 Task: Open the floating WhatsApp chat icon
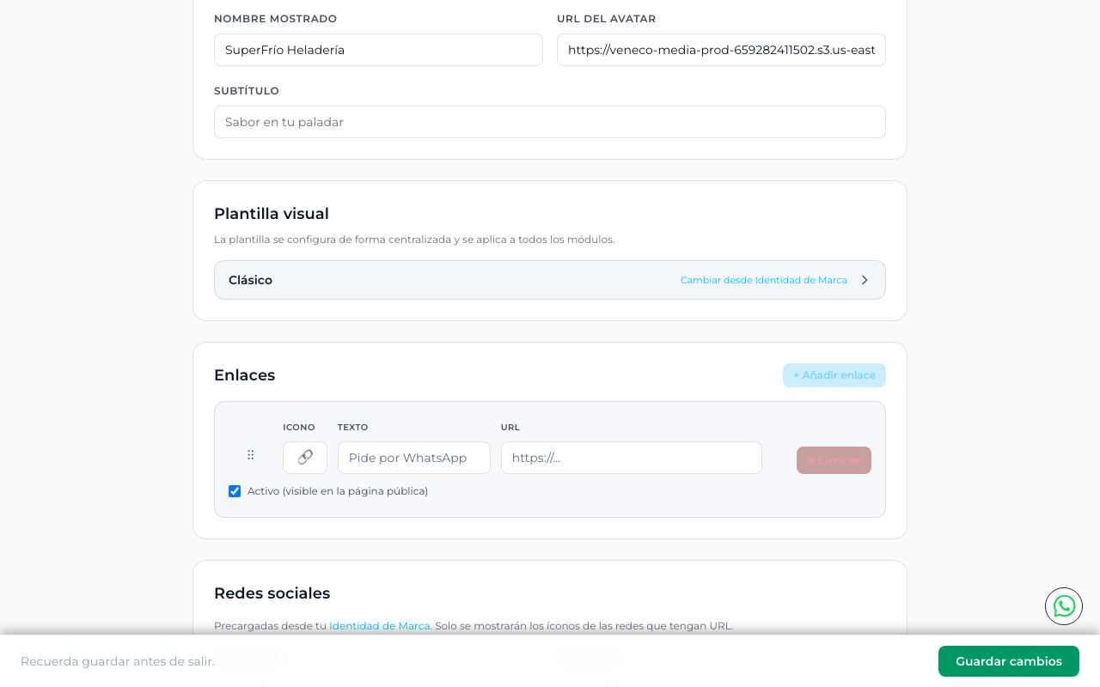(1064, 606)
